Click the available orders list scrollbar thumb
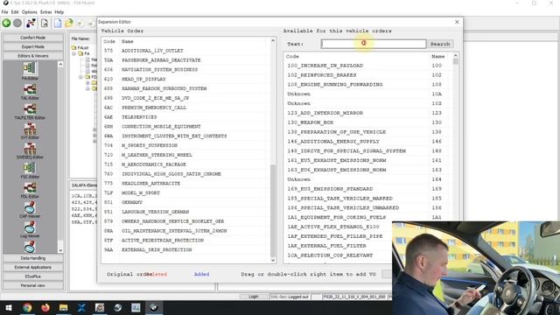 click(x=455, y=61)
